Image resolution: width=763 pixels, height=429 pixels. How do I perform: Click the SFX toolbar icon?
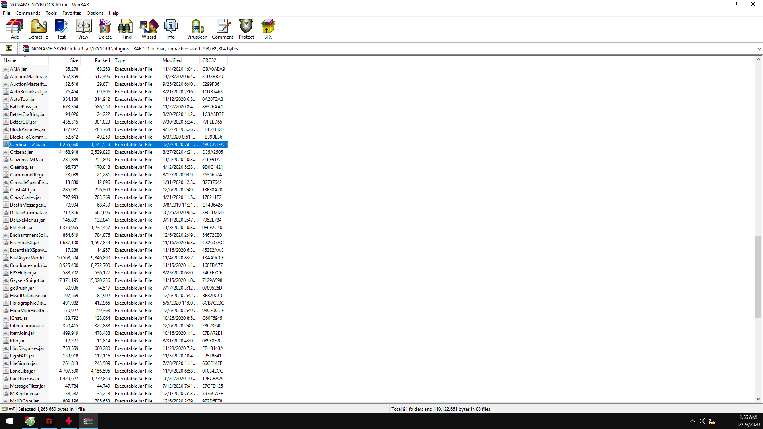268,29
